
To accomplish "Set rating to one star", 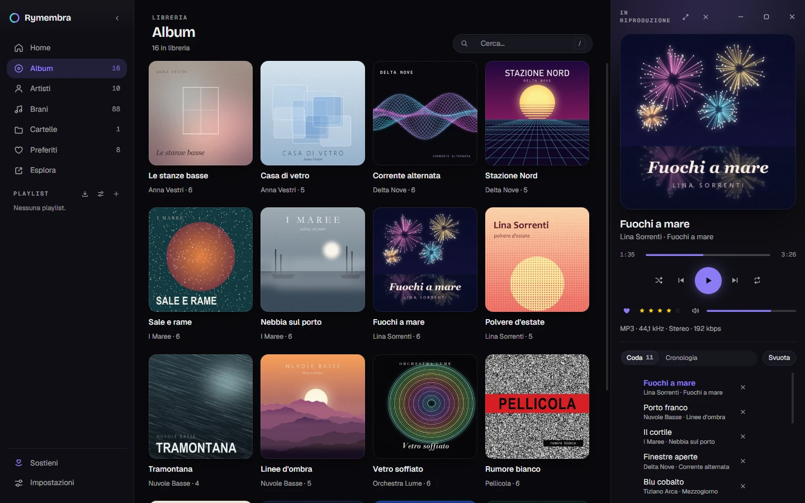I will (x=642, y=311).
